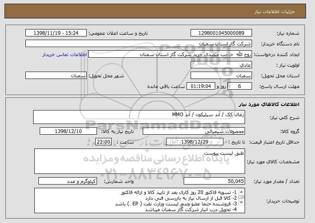Click the label ساعت باقی مانده
The height and width of the screenshot is (223, 315).
[x=166, y=86]
